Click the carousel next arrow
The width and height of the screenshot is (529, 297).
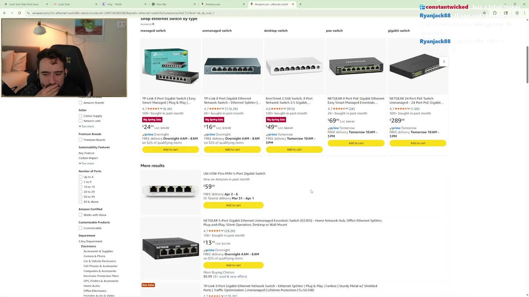pos(444,61)
